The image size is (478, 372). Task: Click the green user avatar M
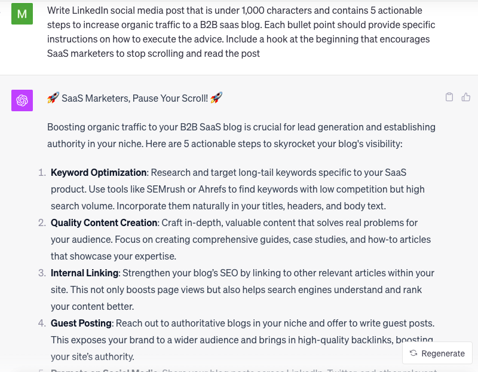22,14
